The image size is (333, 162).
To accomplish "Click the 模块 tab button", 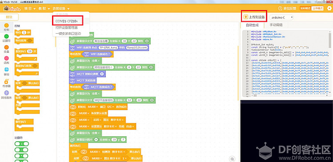I will tap(9, 17).
